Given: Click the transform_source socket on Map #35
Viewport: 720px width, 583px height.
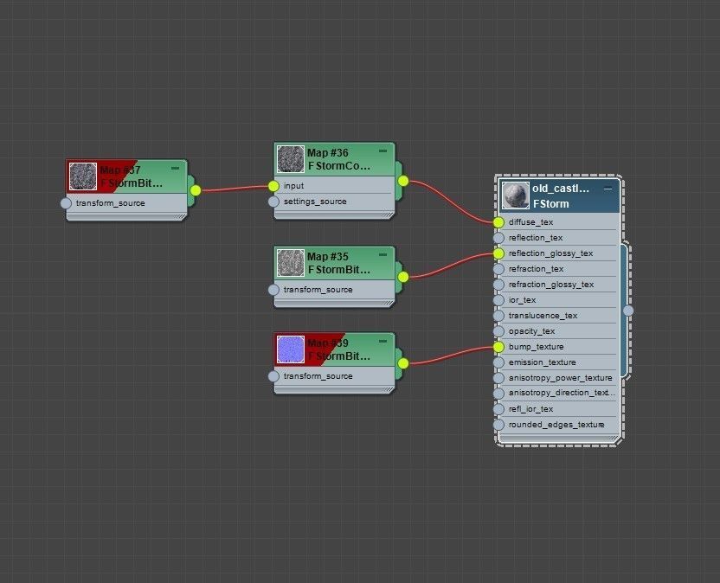Looking at the screenshot, I should tap(273, 290).
